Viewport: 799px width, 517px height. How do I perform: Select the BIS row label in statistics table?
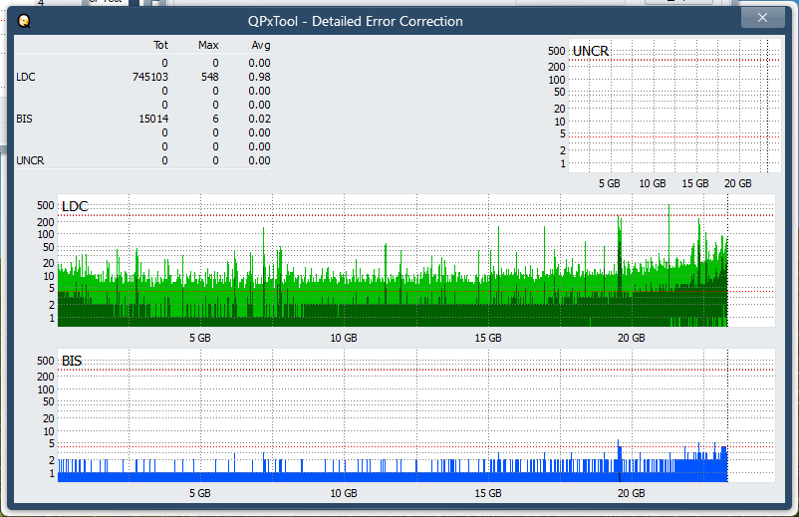[24, 119]
